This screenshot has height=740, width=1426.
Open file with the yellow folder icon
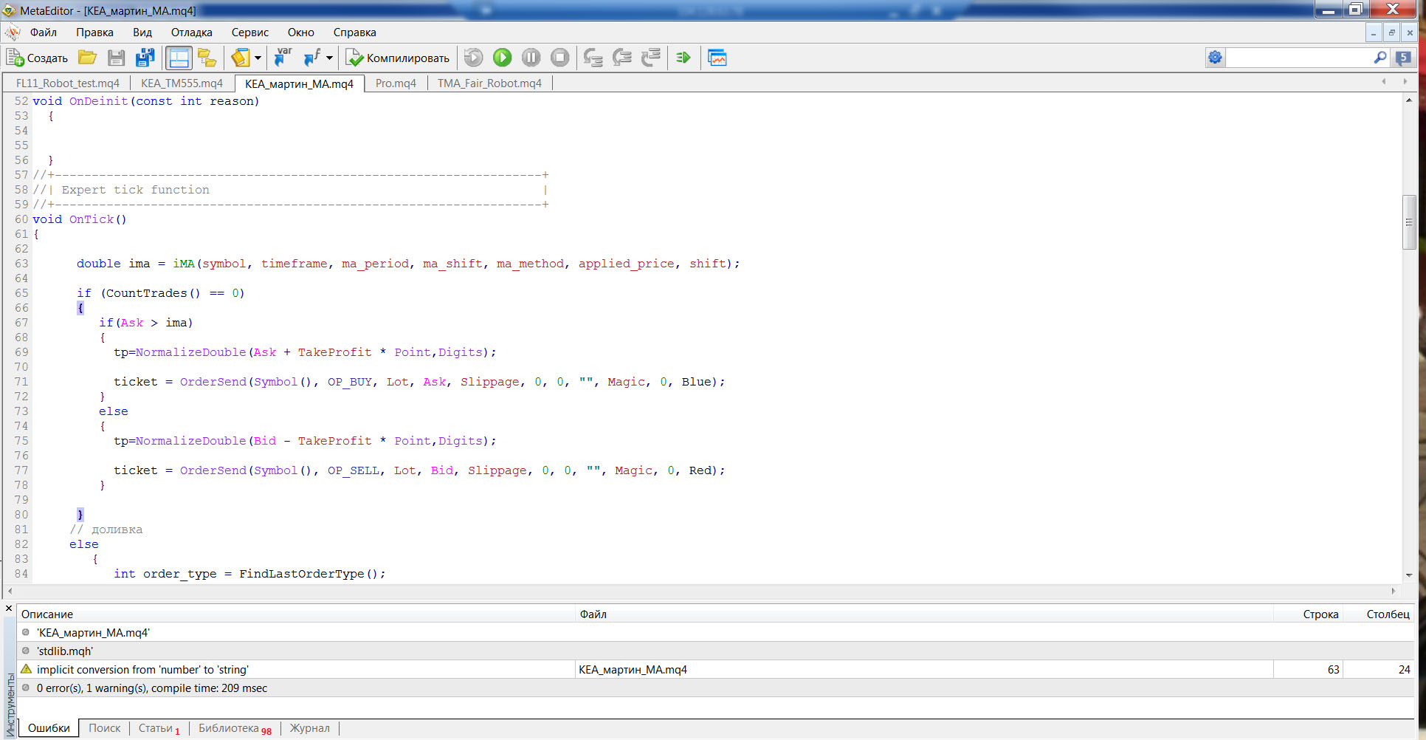coord(88,58)
